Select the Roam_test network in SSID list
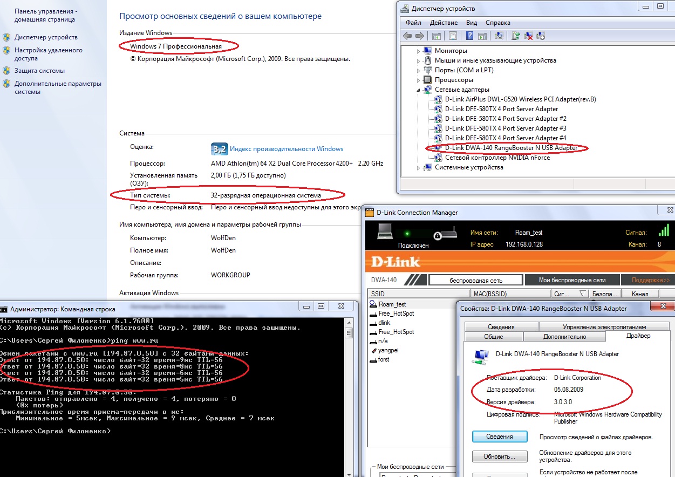The height and width of the screenshot is (477, 675). pos(392,304)
